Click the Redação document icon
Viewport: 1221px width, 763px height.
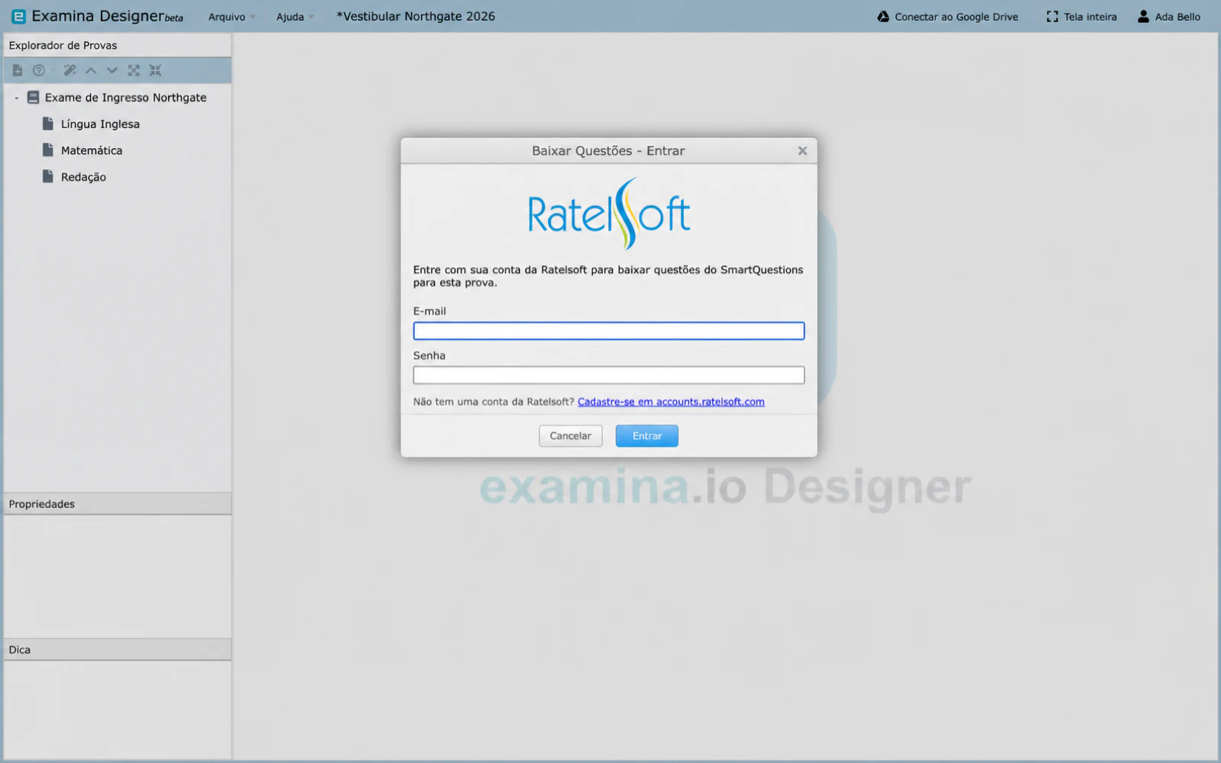click(48, 176)
